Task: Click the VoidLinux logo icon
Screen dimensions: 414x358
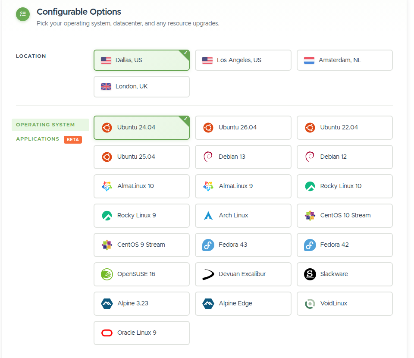Action: point(310,304)
